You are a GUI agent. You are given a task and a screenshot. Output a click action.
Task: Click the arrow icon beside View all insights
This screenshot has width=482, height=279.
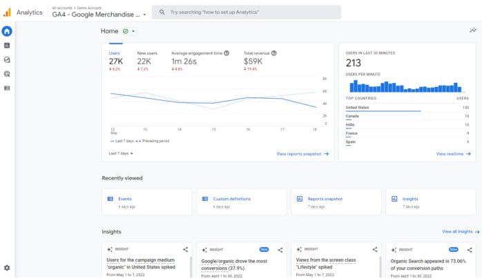(477, 231)
